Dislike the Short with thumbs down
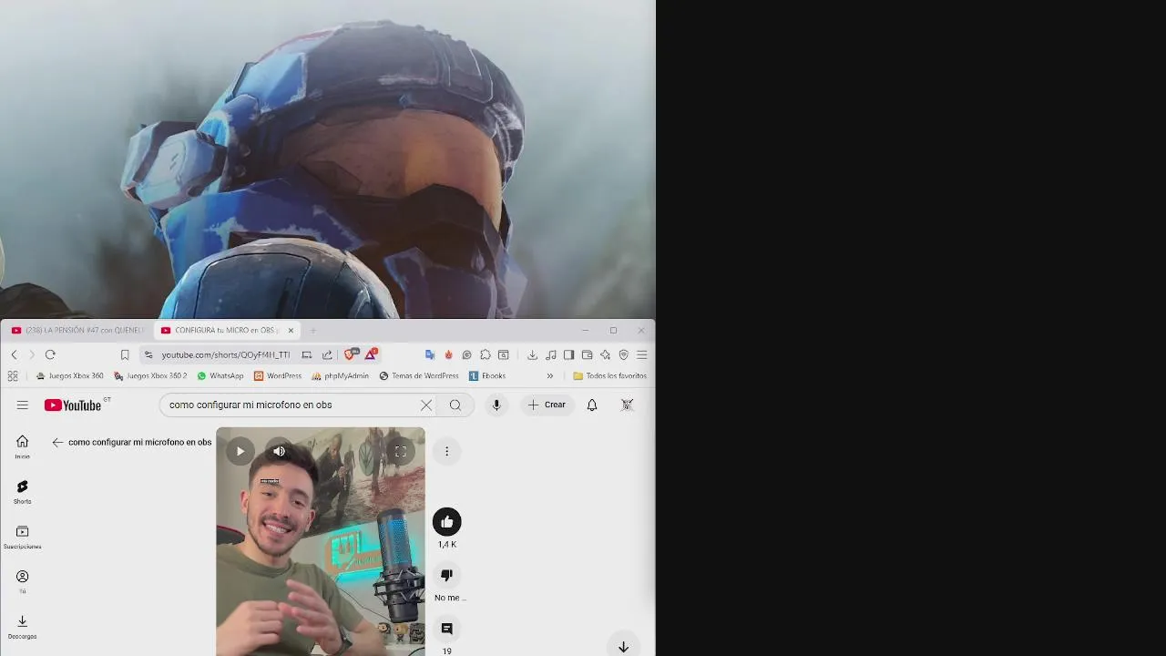 (x=446, y=575)
